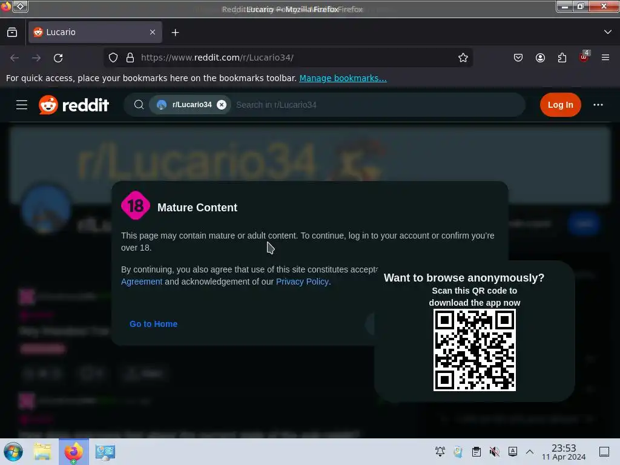Click the Mature Content 18 badge

click(136, 206)
